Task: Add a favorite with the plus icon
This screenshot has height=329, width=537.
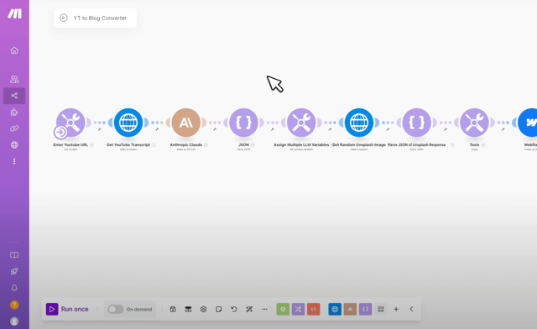Action: coord(396,309)
